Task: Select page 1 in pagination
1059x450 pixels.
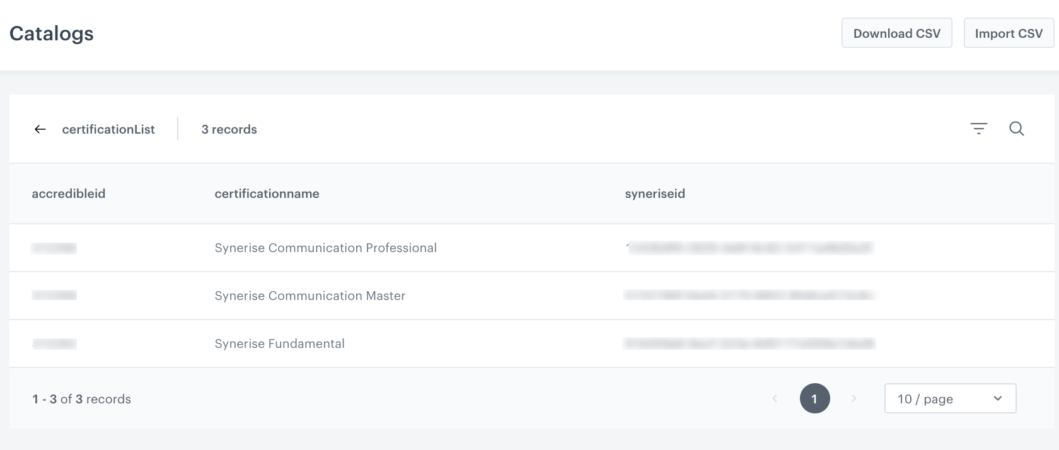Action: point(814,398)
